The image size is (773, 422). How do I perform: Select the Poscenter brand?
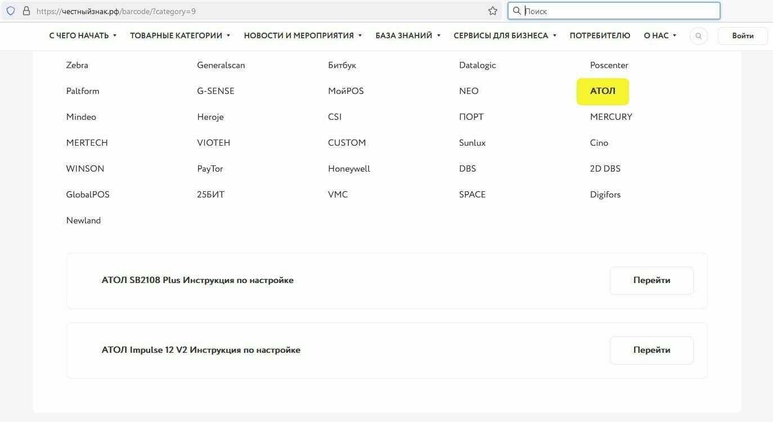coord(609,65)
